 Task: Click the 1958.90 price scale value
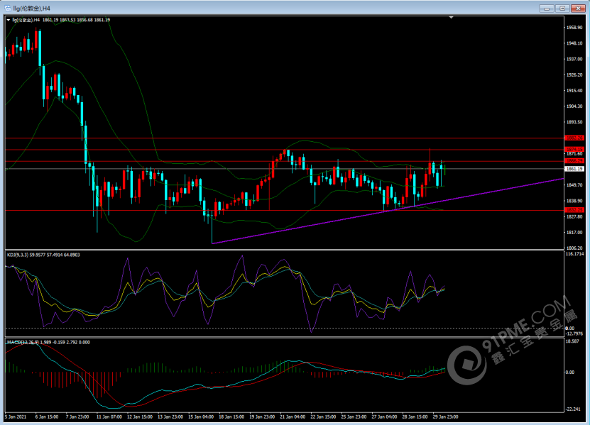(574, 28)
